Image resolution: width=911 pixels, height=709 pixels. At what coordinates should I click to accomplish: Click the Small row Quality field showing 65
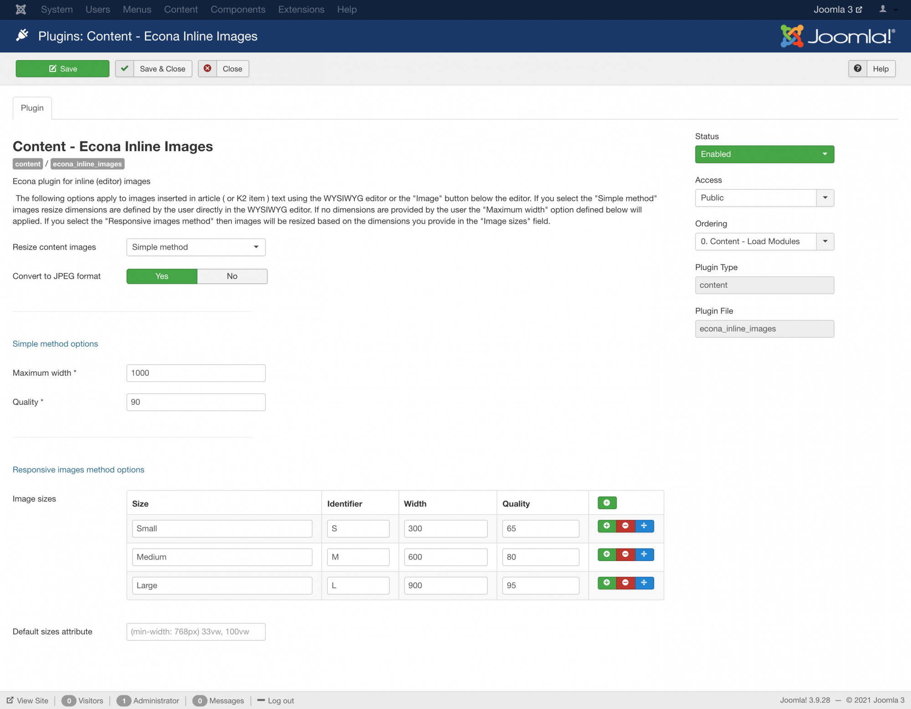(541, 528)
